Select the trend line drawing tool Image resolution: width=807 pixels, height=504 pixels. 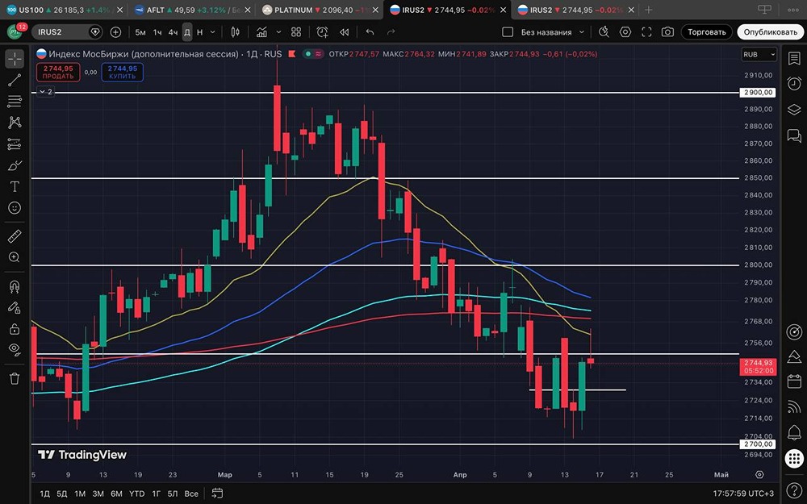click(15, 80)
